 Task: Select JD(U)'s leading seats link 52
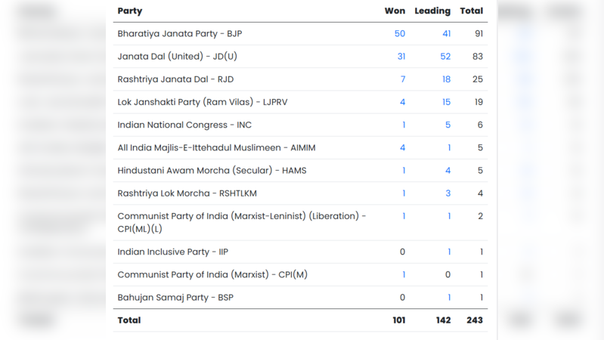446,57
